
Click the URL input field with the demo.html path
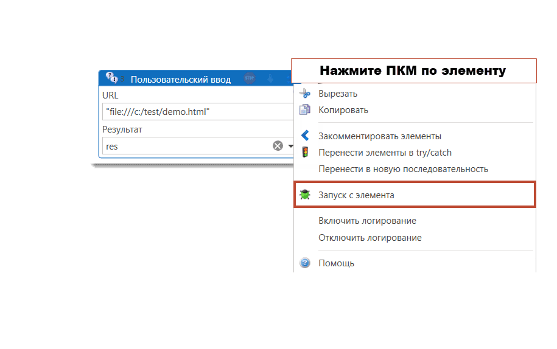pyautogui.click(x=195, y=112)
